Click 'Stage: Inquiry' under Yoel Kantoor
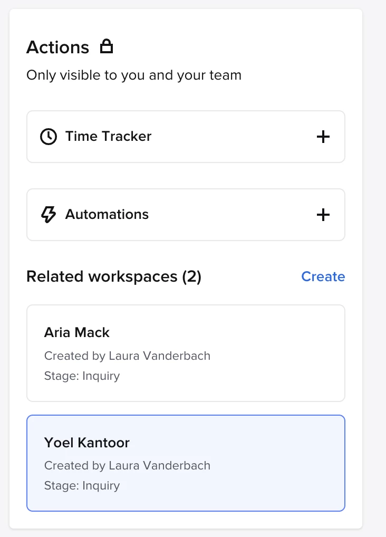 point(82,486)
